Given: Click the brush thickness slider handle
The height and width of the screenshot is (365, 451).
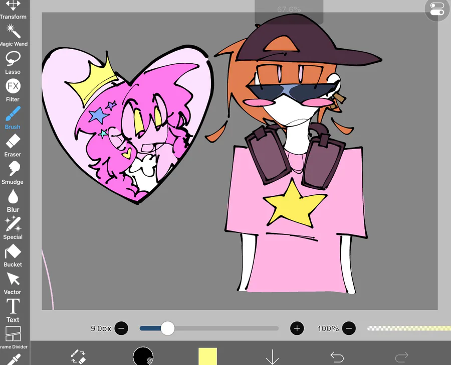Looking at the screenshot, I should [167, 328].
